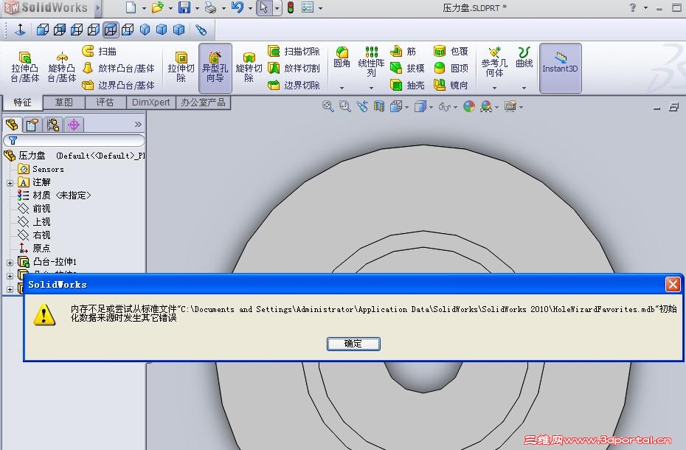Select the 扫描切除 sweep cut tool
The height and width of the screenshot is (450, 686).
pos(294,51)
